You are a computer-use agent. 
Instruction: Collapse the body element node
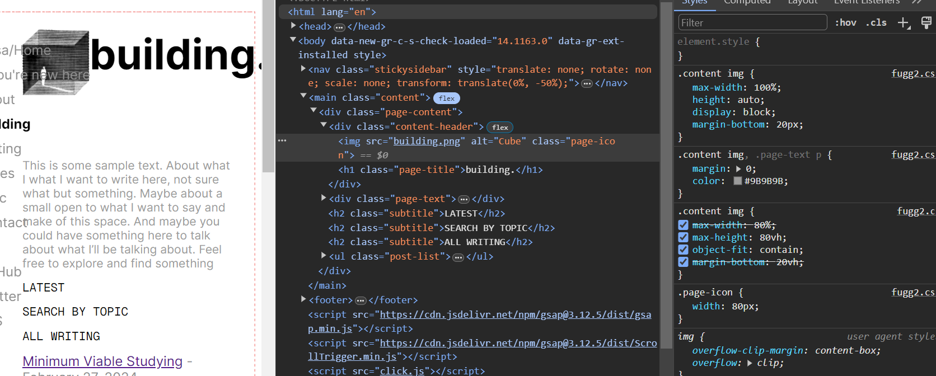tap(293, 40)
